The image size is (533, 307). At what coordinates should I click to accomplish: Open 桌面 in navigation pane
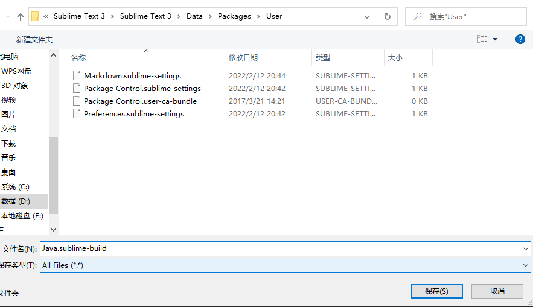click(x=8, y=172)
